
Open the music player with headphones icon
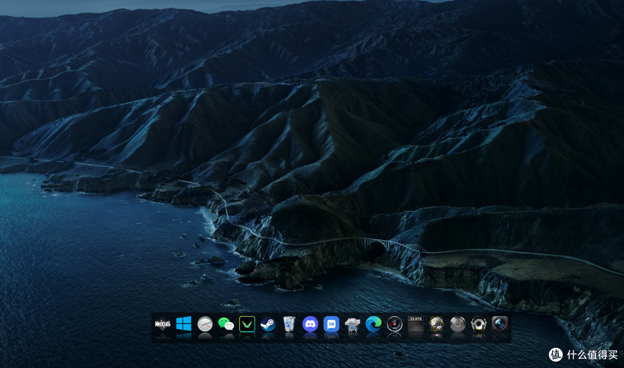[x=478, y=324]
